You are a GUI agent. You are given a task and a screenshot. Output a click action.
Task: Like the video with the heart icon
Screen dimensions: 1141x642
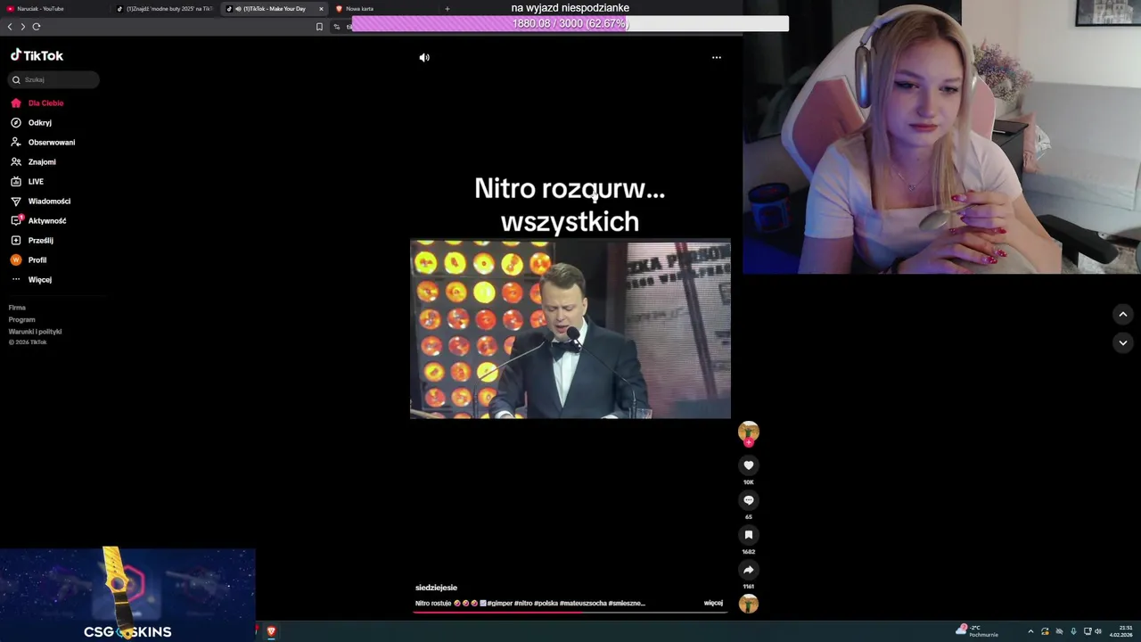click(749, 465)
